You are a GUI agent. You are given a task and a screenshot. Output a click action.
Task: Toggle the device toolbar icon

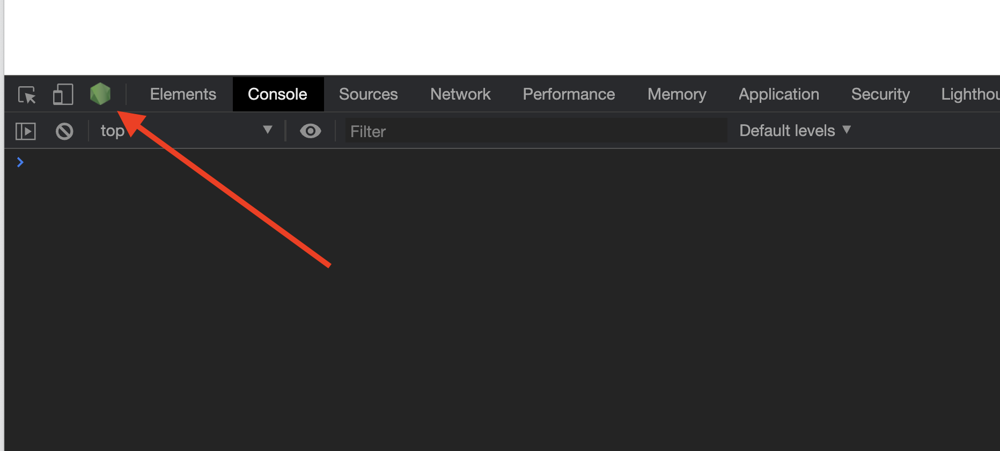click(x=63, y=95)
